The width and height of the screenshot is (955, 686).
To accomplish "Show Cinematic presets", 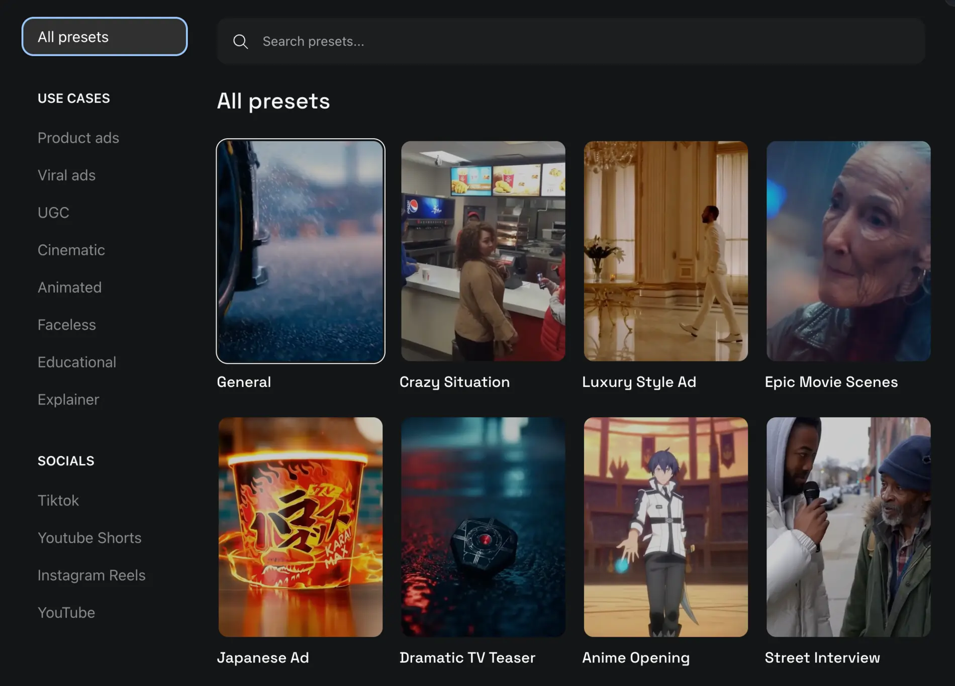I will pos(71,250).
